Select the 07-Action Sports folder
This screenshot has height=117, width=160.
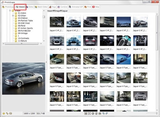click(x=26, y=28)
